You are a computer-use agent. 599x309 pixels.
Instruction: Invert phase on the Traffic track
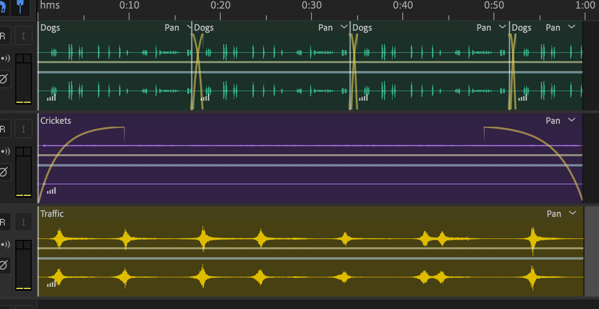(x=4, y=265)
